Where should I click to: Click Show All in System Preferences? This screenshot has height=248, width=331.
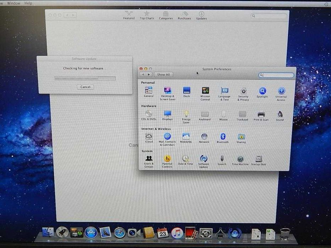click(164, 74)
